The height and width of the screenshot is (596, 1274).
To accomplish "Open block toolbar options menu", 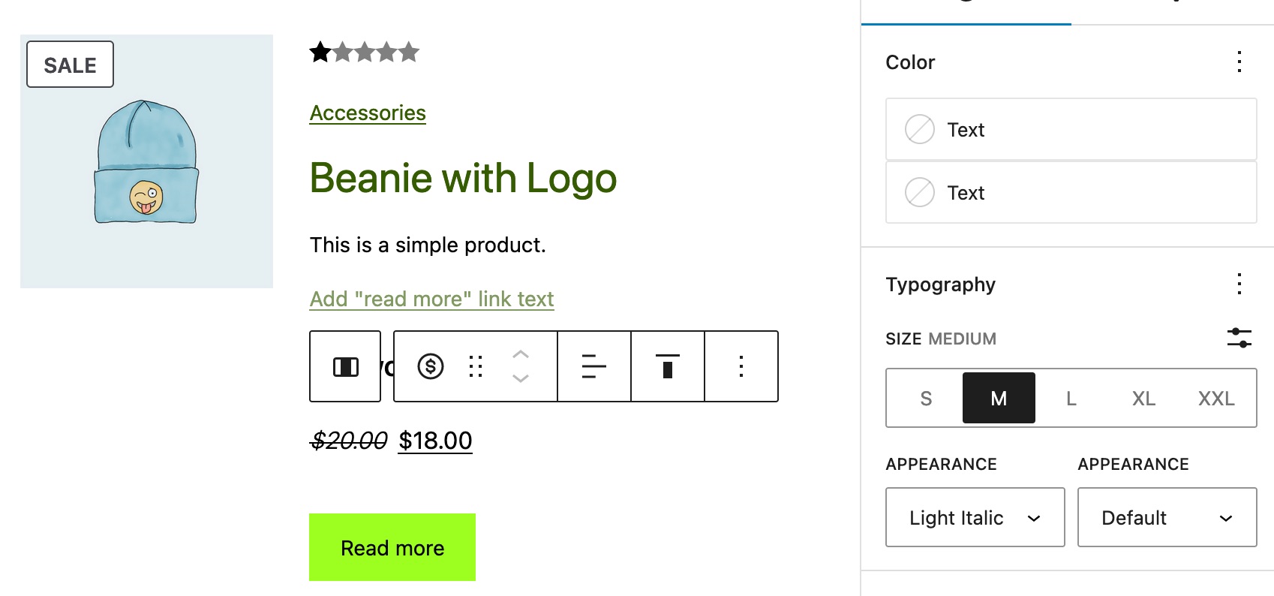I will [x=741, y=366].
